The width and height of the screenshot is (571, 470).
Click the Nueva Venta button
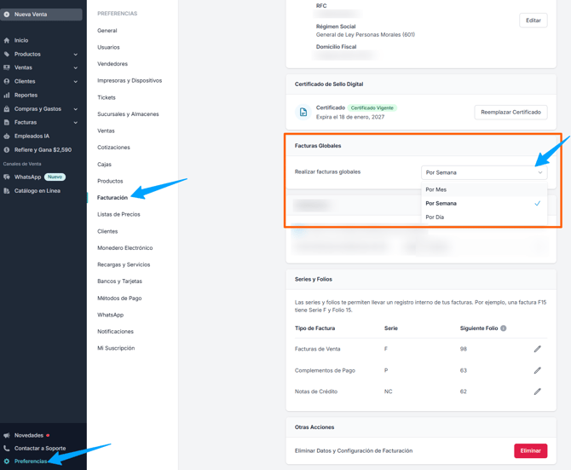pos(41,15)
